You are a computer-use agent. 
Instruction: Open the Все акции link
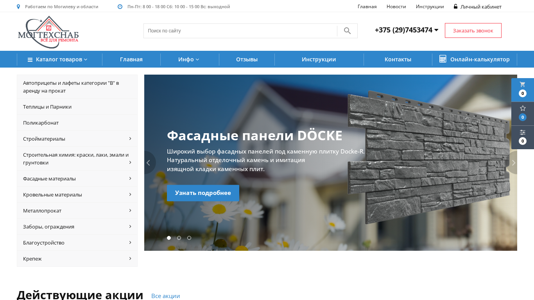(x=165, y=296)
